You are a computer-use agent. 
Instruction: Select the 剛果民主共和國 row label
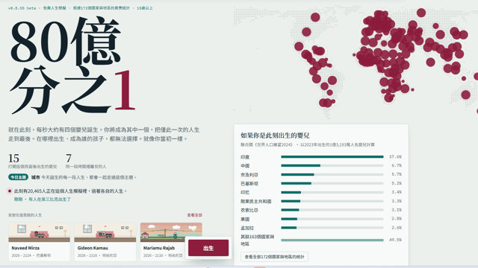click(255, 201)
